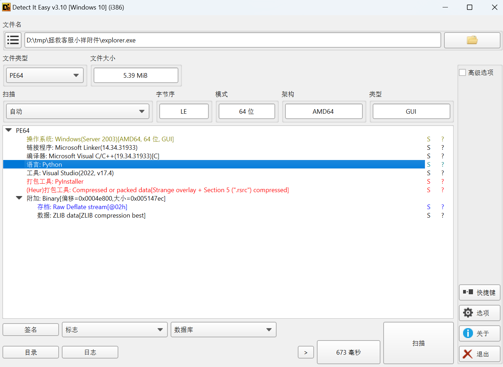
Task: Click the S on the Visual Studio row
Action: (x=429, y=173)
